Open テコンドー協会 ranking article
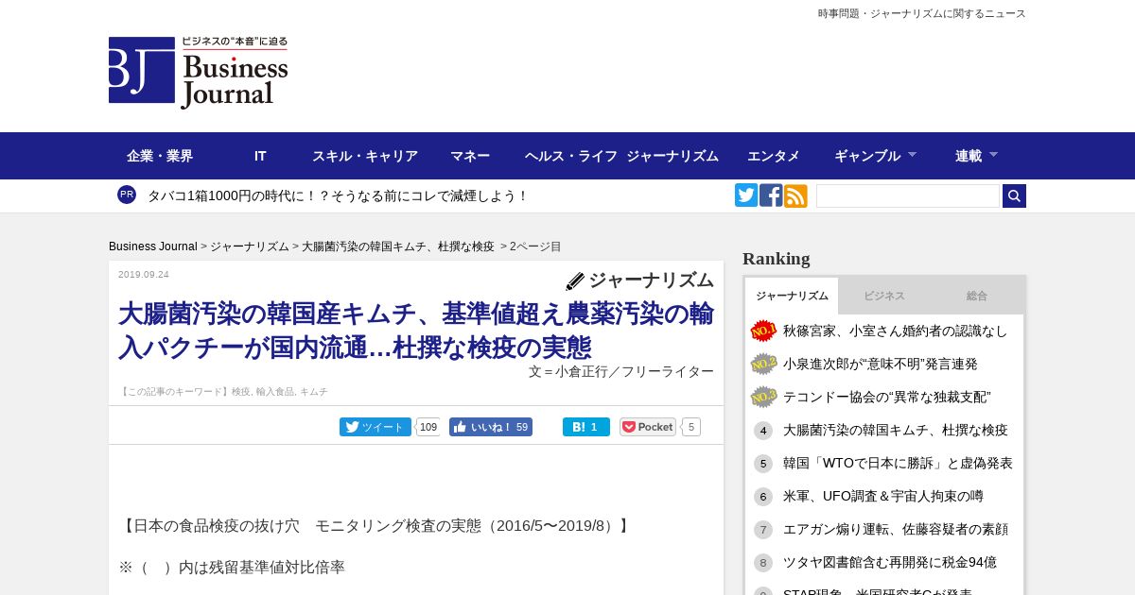This screenshot has height=595, width=1135. coord(886,397)
